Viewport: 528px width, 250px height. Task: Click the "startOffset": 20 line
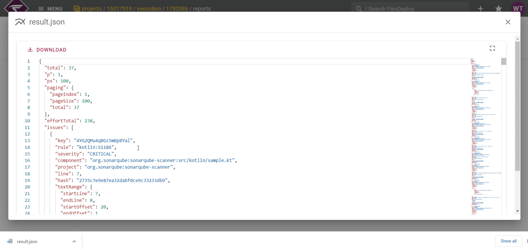[84, 207]
